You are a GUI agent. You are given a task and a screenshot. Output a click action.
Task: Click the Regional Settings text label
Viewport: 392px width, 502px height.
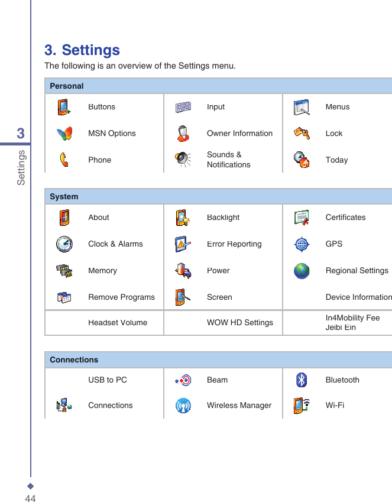point(357,271)
